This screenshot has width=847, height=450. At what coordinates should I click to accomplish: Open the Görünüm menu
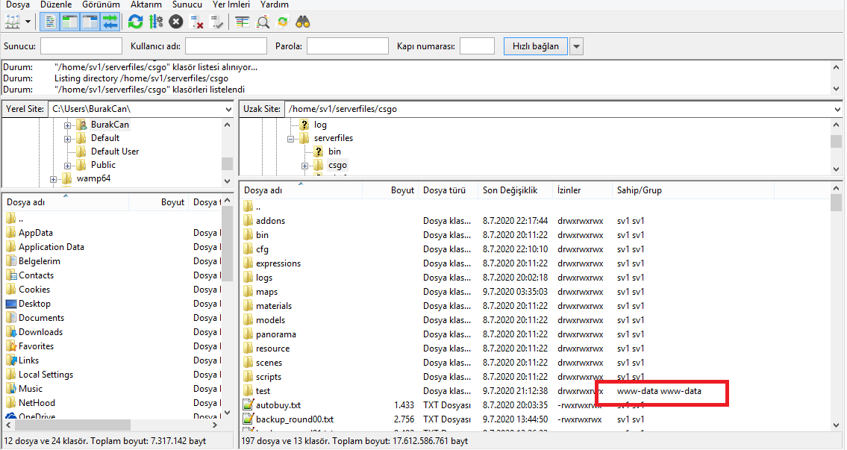(x=101, y=4)
